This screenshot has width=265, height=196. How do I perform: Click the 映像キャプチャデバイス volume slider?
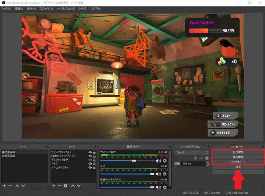pyautogui.click(x=127, y=187)
